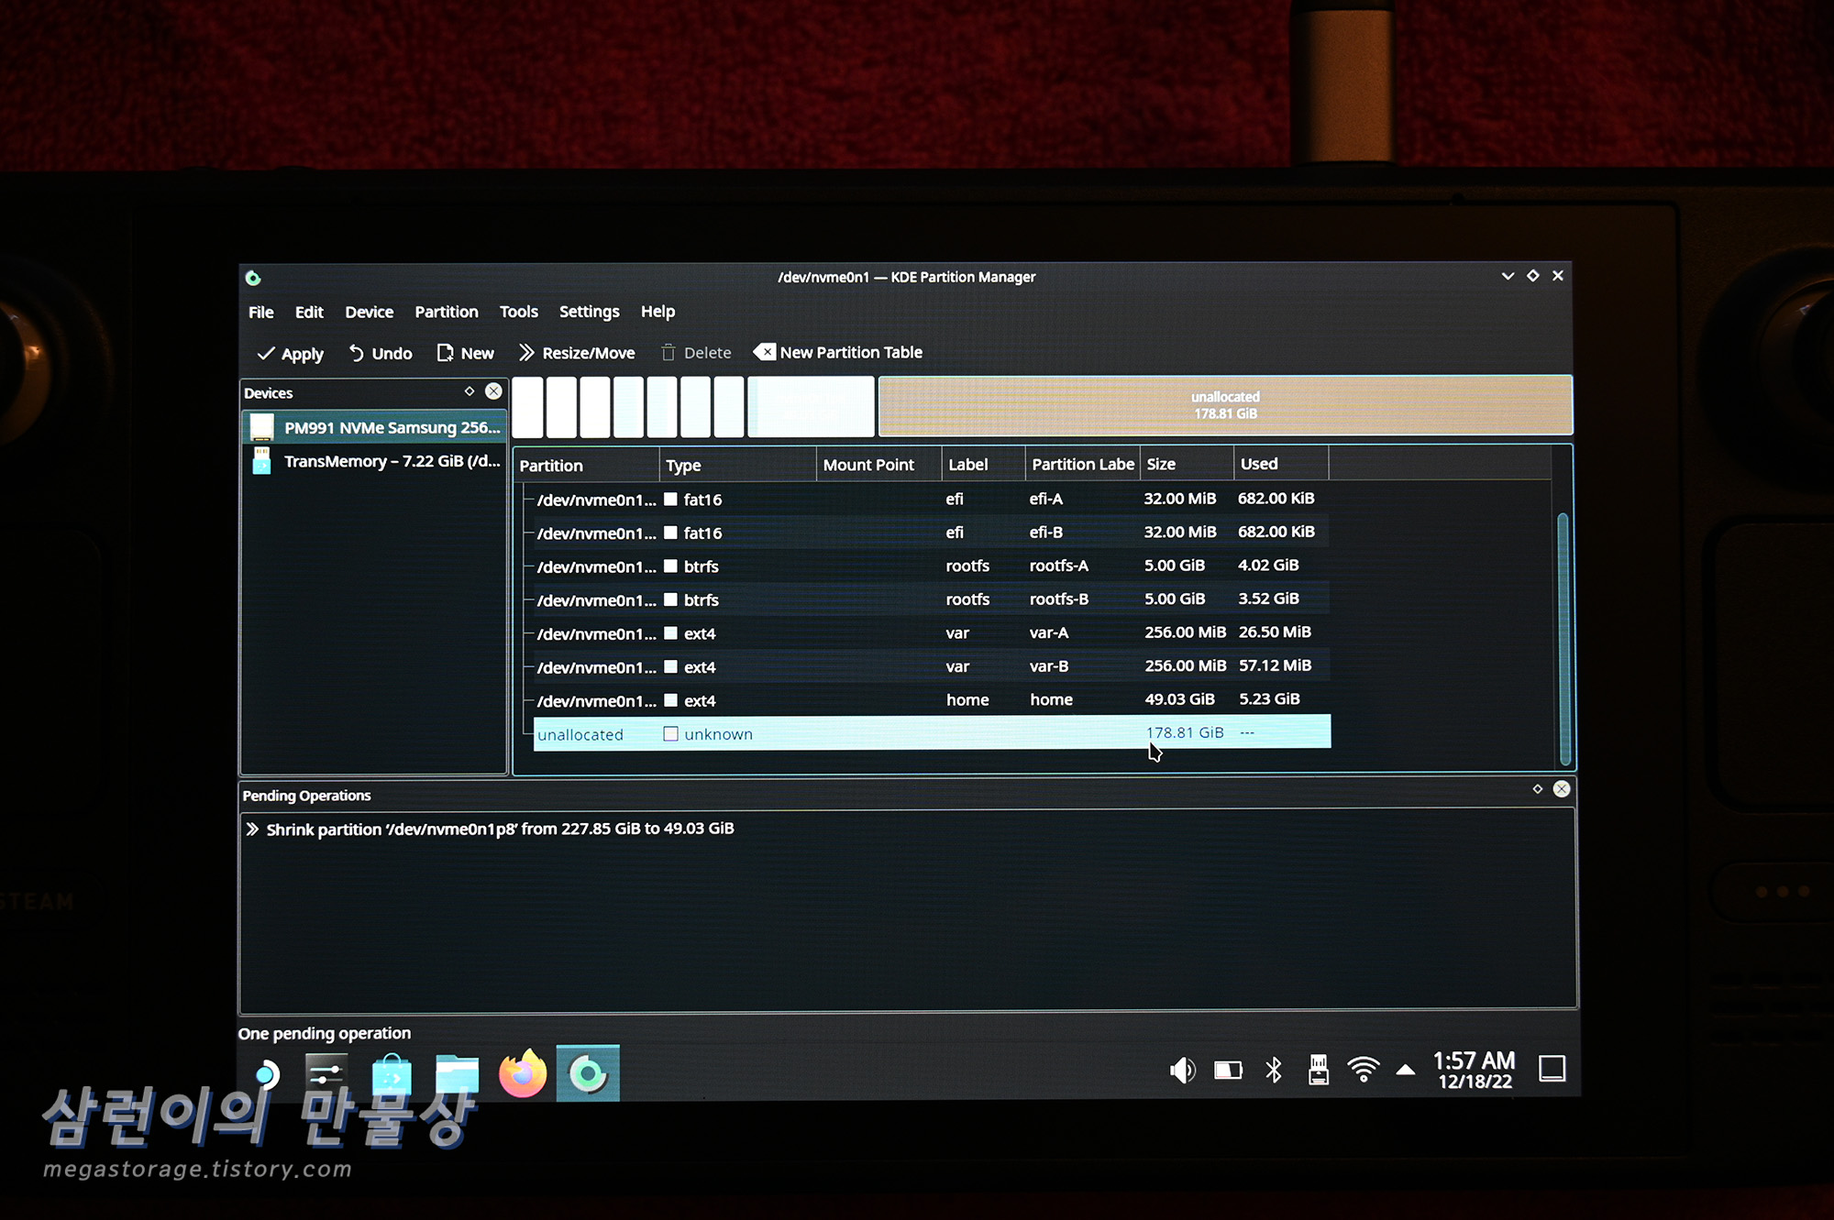Image resolution: width=1834 pixels, height=1220 pixels.
Task: Open the Partition menu
Action: click(x=446, y=313)
